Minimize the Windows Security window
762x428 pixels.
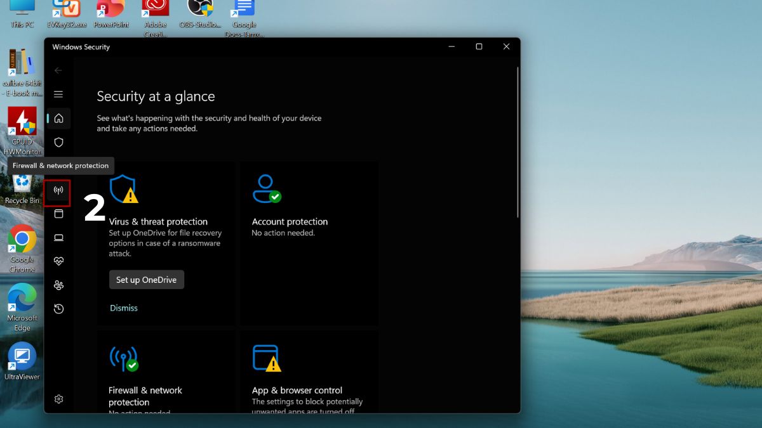tap(451, 47)
